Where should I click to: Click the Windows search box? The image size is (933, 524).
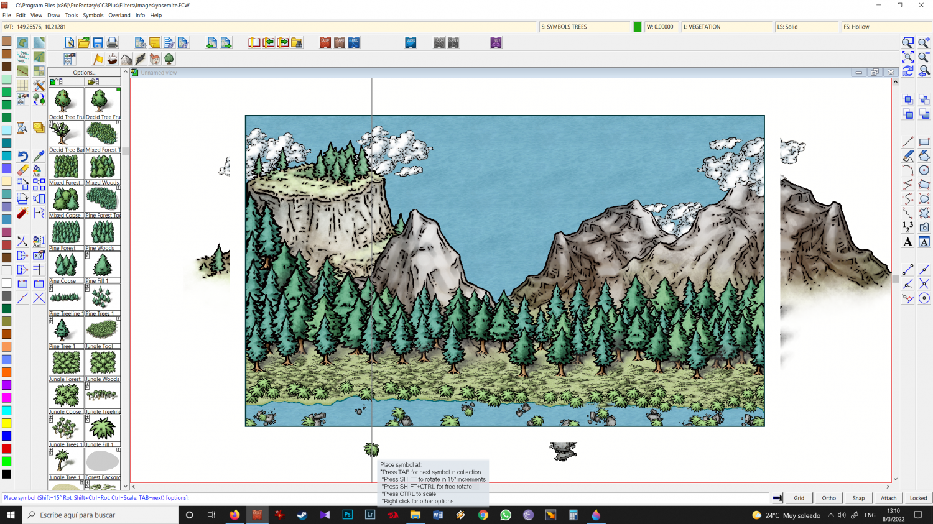pyautogui.click(x=100, y=515)
